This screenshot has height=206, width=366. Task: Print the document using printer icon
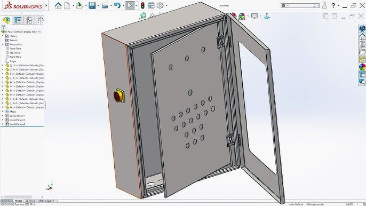pyautogui.click(x=105, y=5)
